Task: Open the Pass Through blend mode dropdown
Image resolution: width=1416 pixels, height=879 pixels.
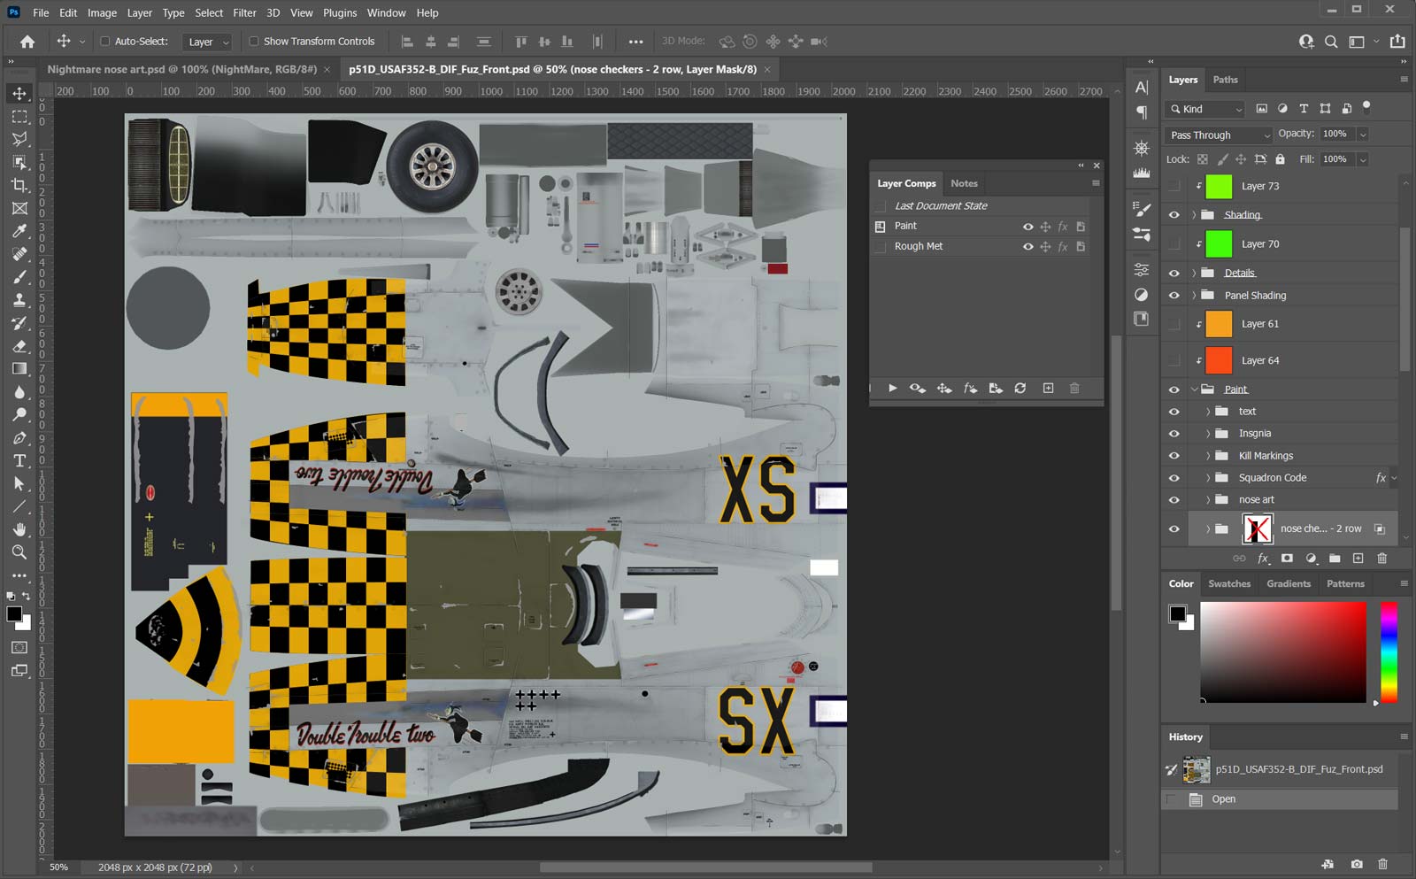Action: (x=1219, y=135)
